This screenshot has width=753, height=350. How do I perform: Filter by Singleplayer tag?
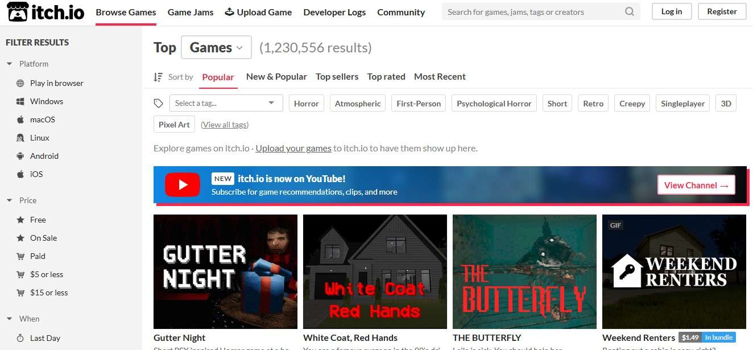point(683,104)
